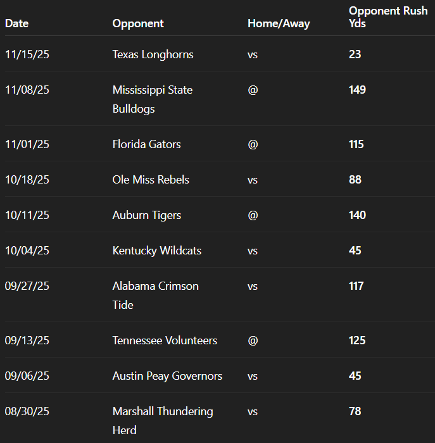Sort by the Opponent column header
This screenshot has width=435, height=443.
tap(138, 23)
